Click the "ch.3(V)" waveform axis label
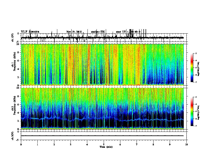 [x=12, y=136]
